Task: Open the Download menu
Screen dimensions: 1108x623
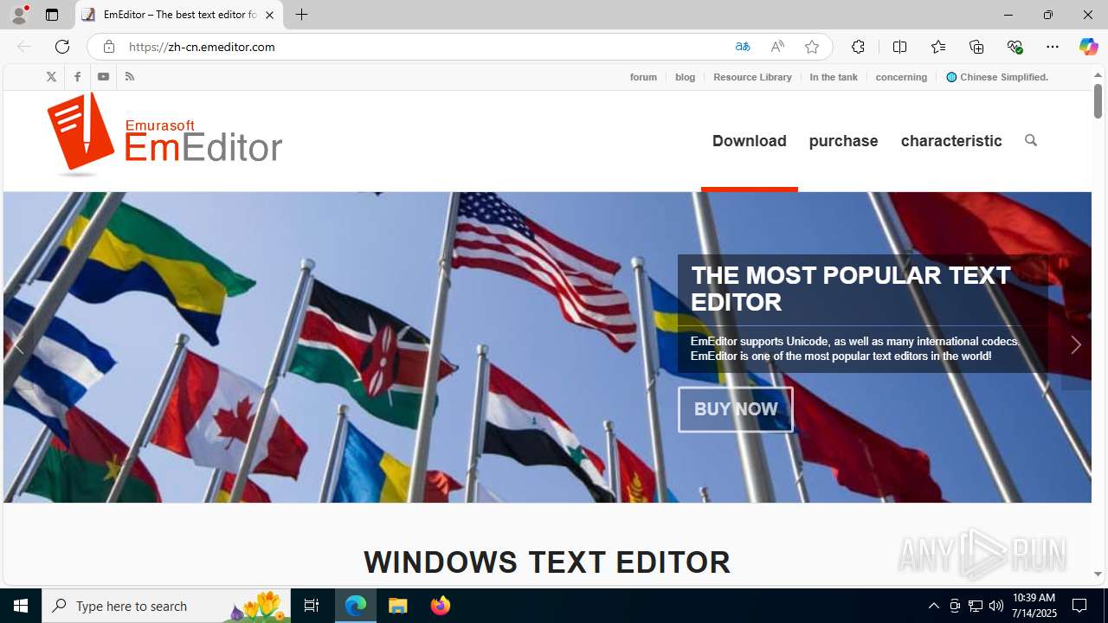Action: (x=750, y=140)
